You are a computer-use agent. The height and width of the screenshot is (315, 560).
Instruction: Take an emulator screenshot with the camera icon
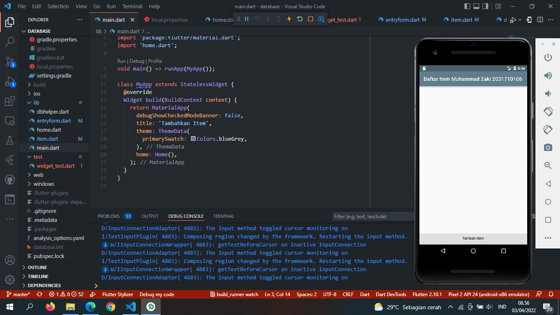click(x=548, y=148)
